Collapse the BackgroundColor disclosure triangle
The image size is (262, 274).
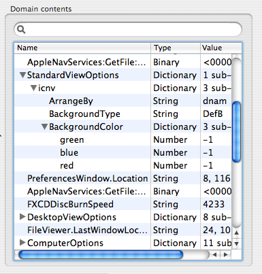point(45,126)
